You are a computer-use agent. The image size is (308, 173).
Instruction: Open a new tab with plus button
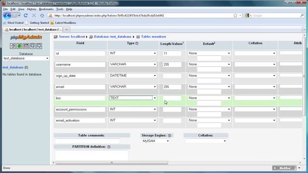pyautogui.click(x=66, y=30)
